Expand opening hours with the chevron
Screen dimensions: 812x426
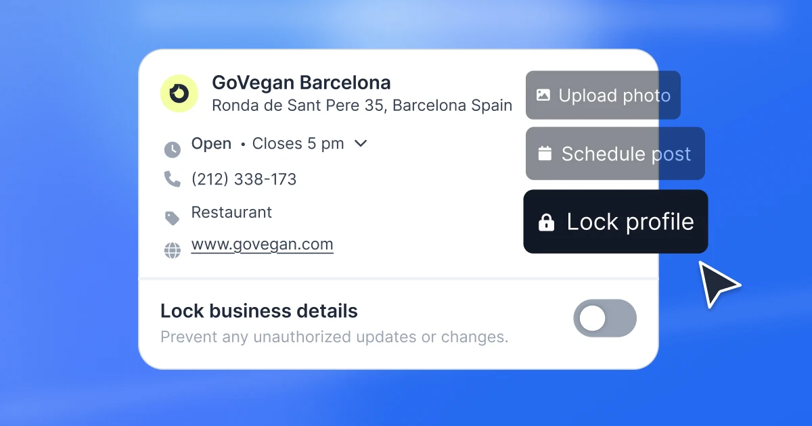pyautogui.click(x=361, y=143)
